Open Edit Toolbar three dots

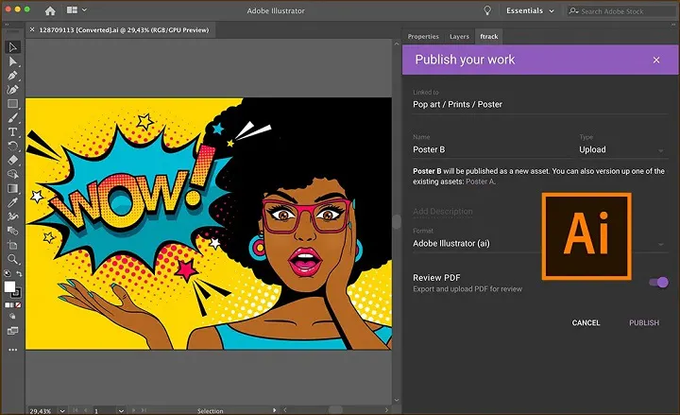coord(12,350)
